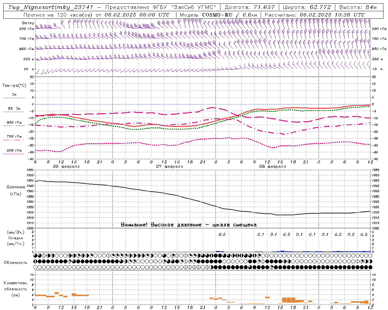
Task: Click the 500 гПа temperature legend entry
Action: point(14,150)
